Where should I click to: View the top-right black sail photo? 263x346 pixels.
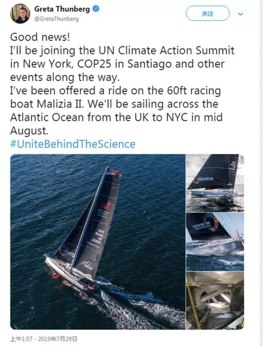[x=215, y=183]
